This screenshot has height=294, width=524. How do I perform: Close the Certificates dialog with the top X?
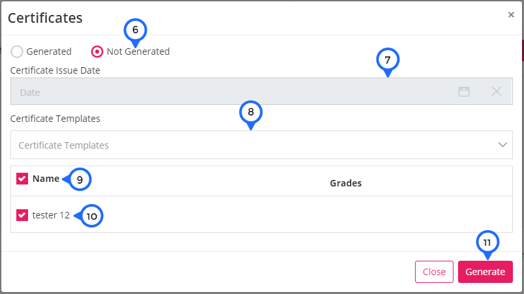coord(511,15)
